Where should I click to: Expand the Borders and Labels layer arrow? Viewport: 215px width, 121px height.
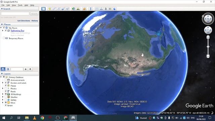click(3, 83)
